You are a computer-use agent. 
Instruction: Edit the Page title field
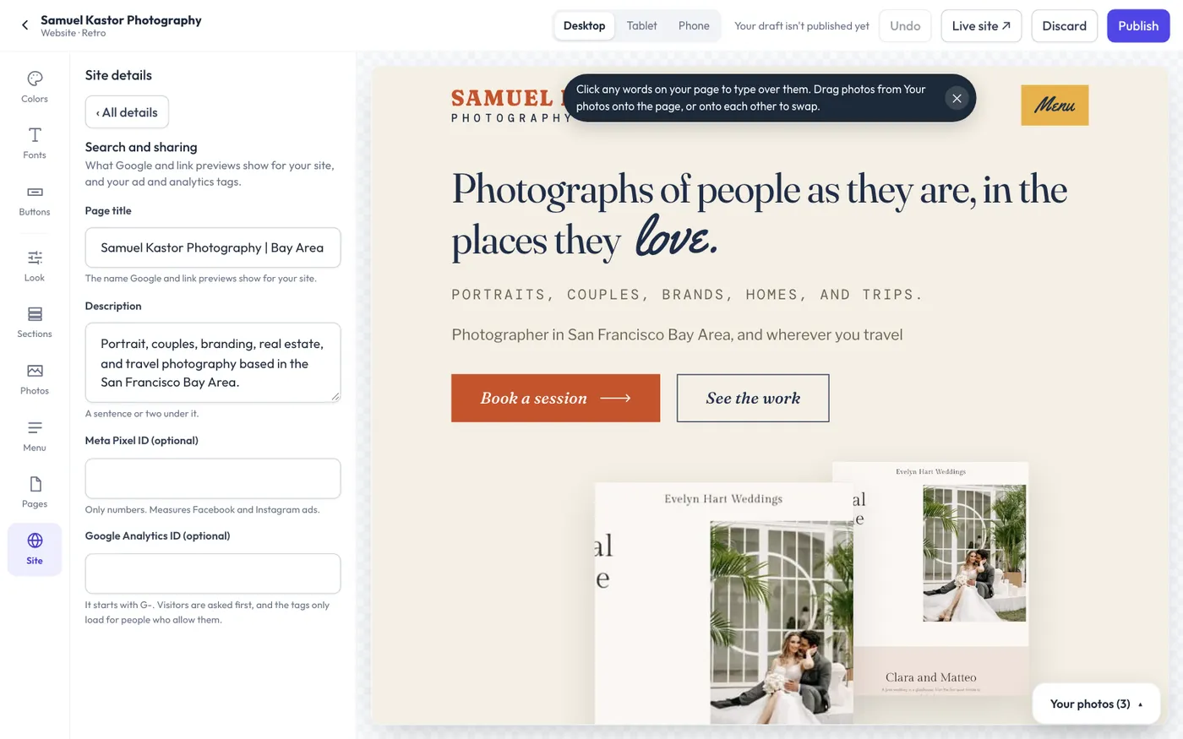[213, 247]
